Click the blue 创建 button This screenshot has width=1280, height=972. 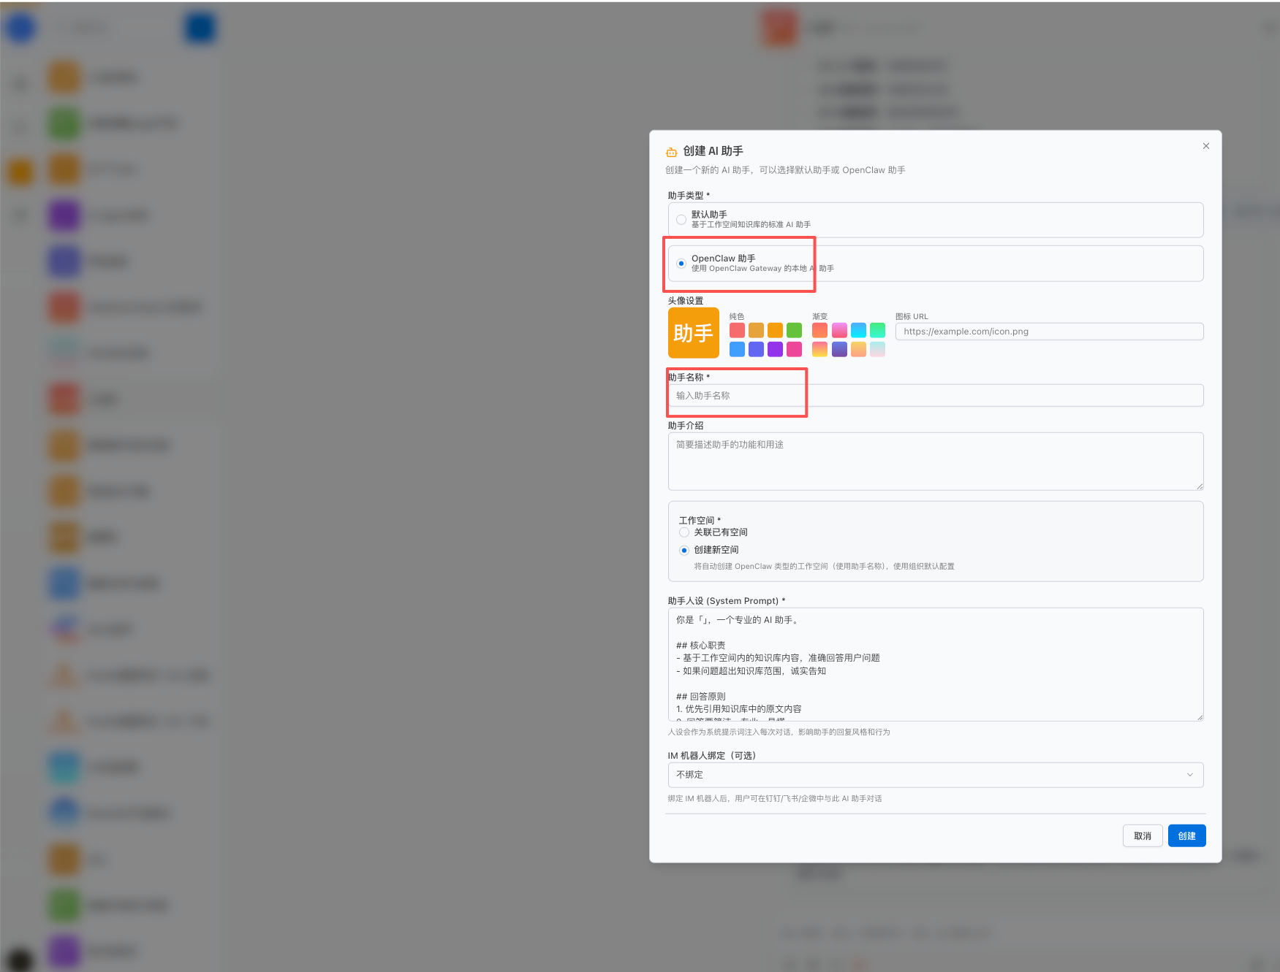[x=1186, y=836]
